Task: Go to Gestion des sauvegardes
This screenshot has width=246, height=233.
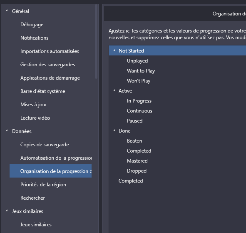Action: pos(48,65)
